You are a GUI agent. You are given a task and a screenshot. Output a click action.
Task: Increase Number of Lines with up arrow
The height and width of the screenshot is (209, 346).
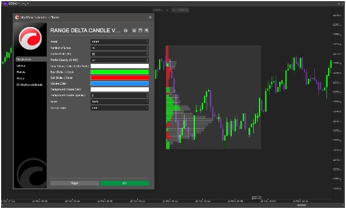point(148,47)
